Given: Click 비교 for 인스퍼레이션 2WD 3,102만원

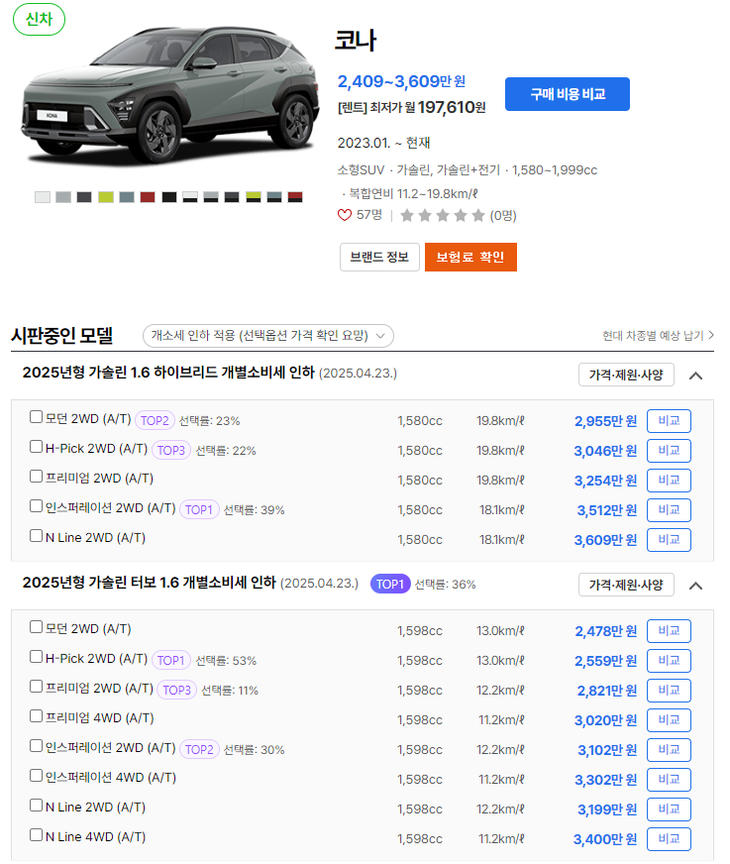Looking at the screenshot, I should tap(669, 750).
